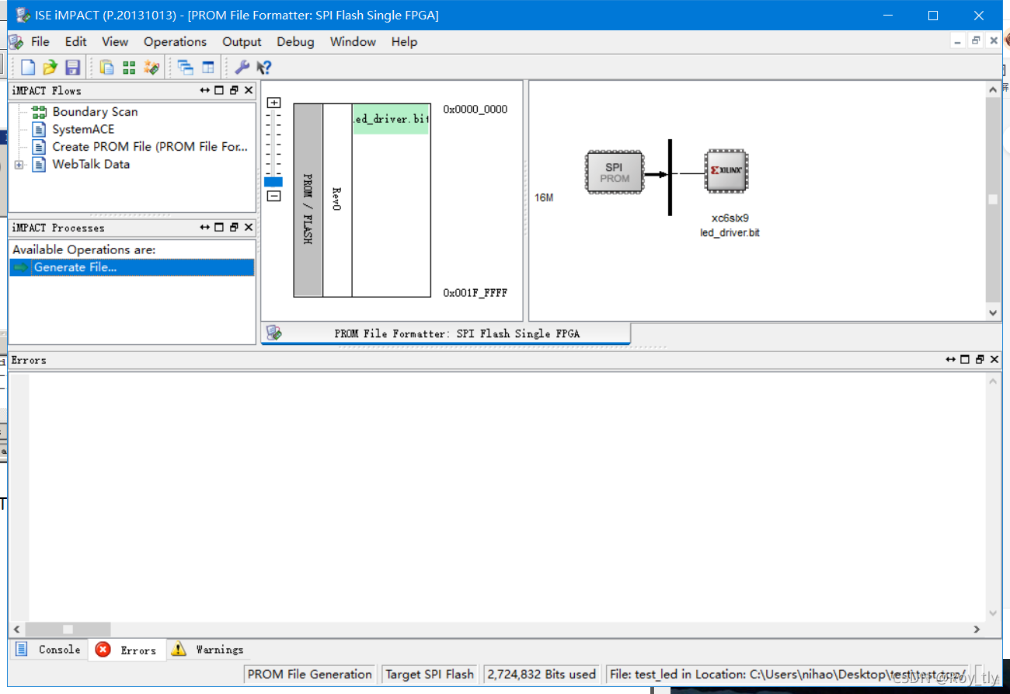Click the What's This help cursor icon

[x=264, y=68]
